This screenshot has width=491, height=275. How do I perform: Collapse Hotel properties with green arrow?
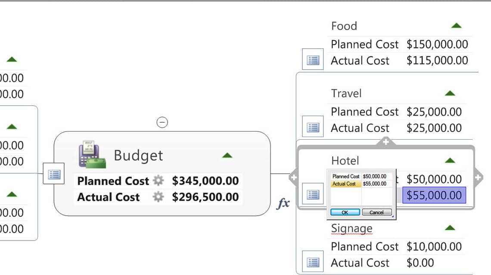pyautogui.click(x=450, y=161)
